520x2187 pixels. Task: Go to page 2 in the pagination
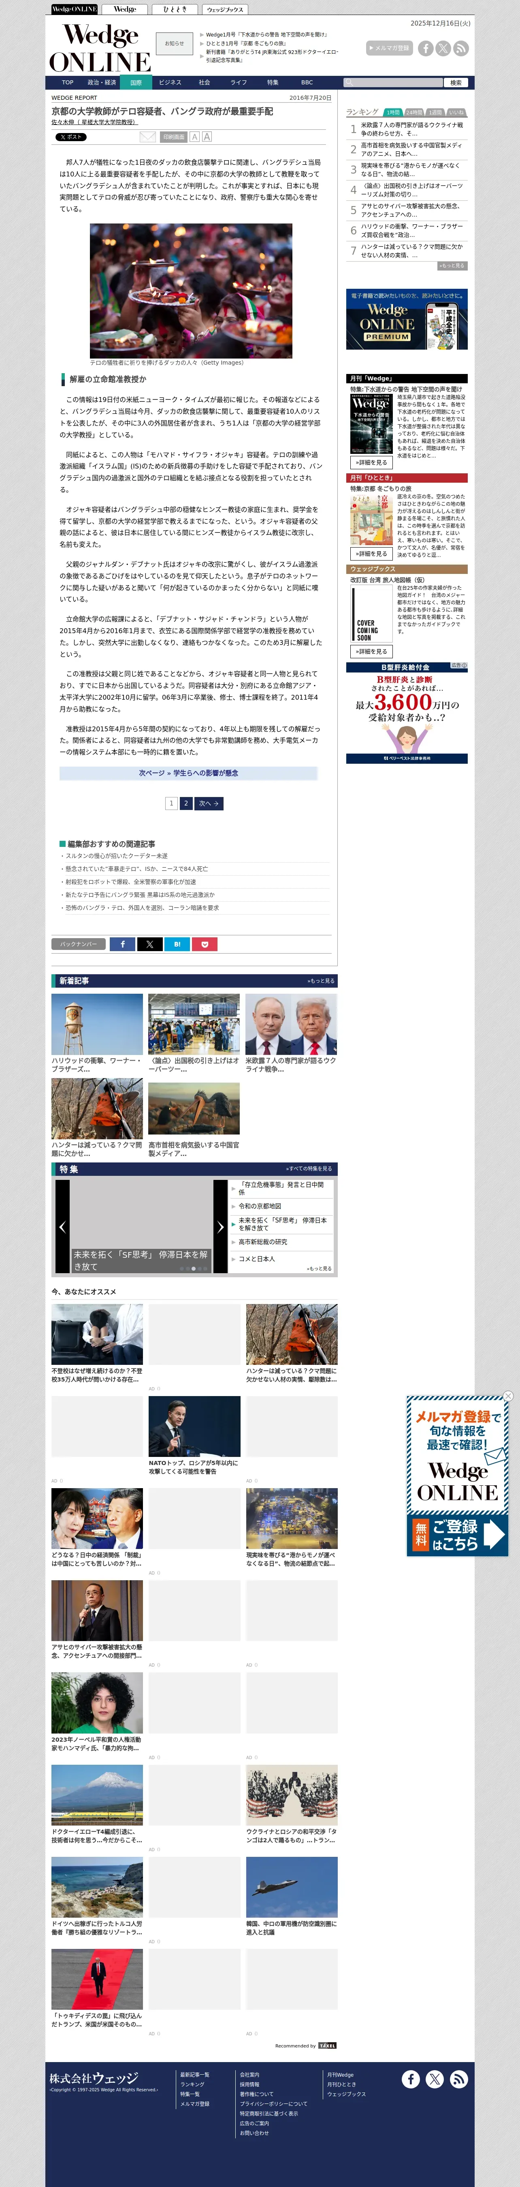click(x=186, y=803)
